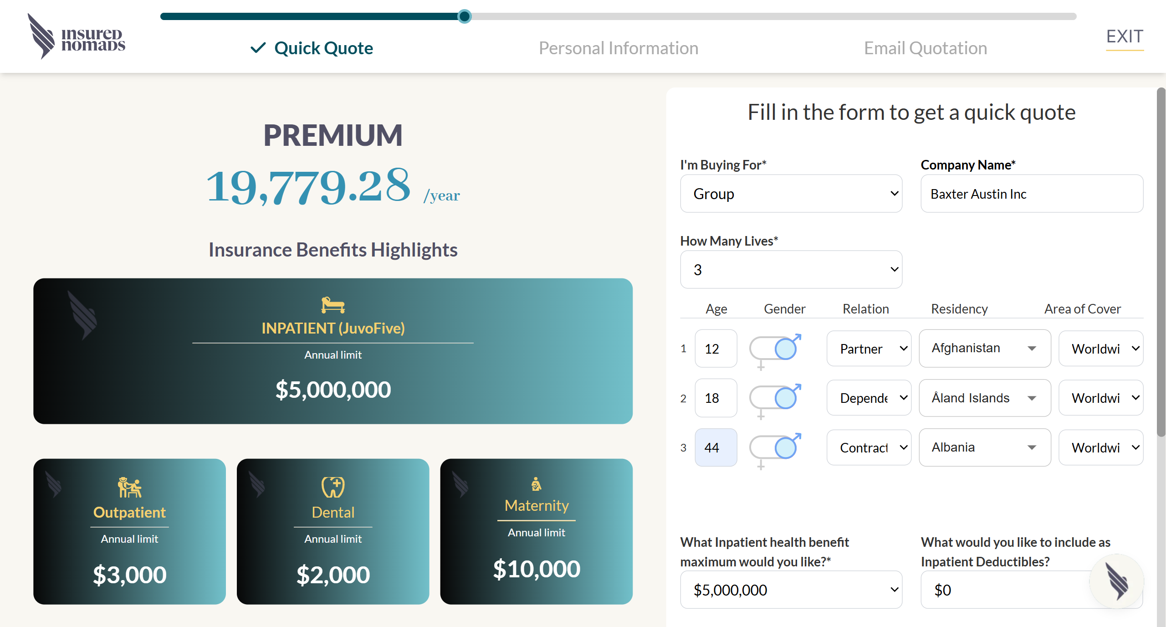Expand the How Many Lives dropdown

pyautogui.click(x=791, y=270)
